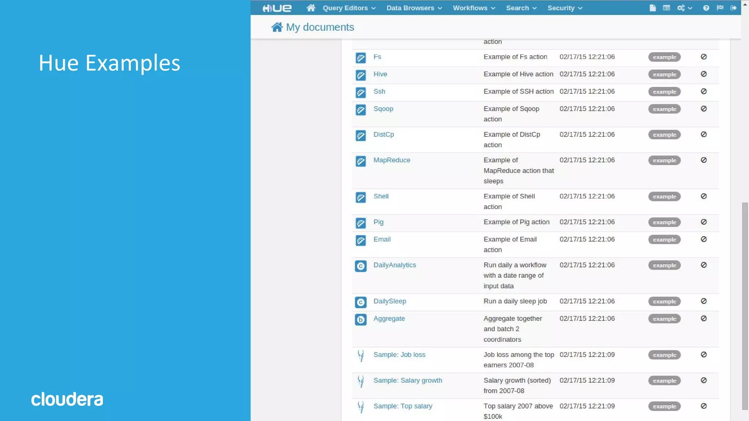Click the workflow icon of MapReduce row
This screenshot has height=421, width=749.
click(361, 161)
